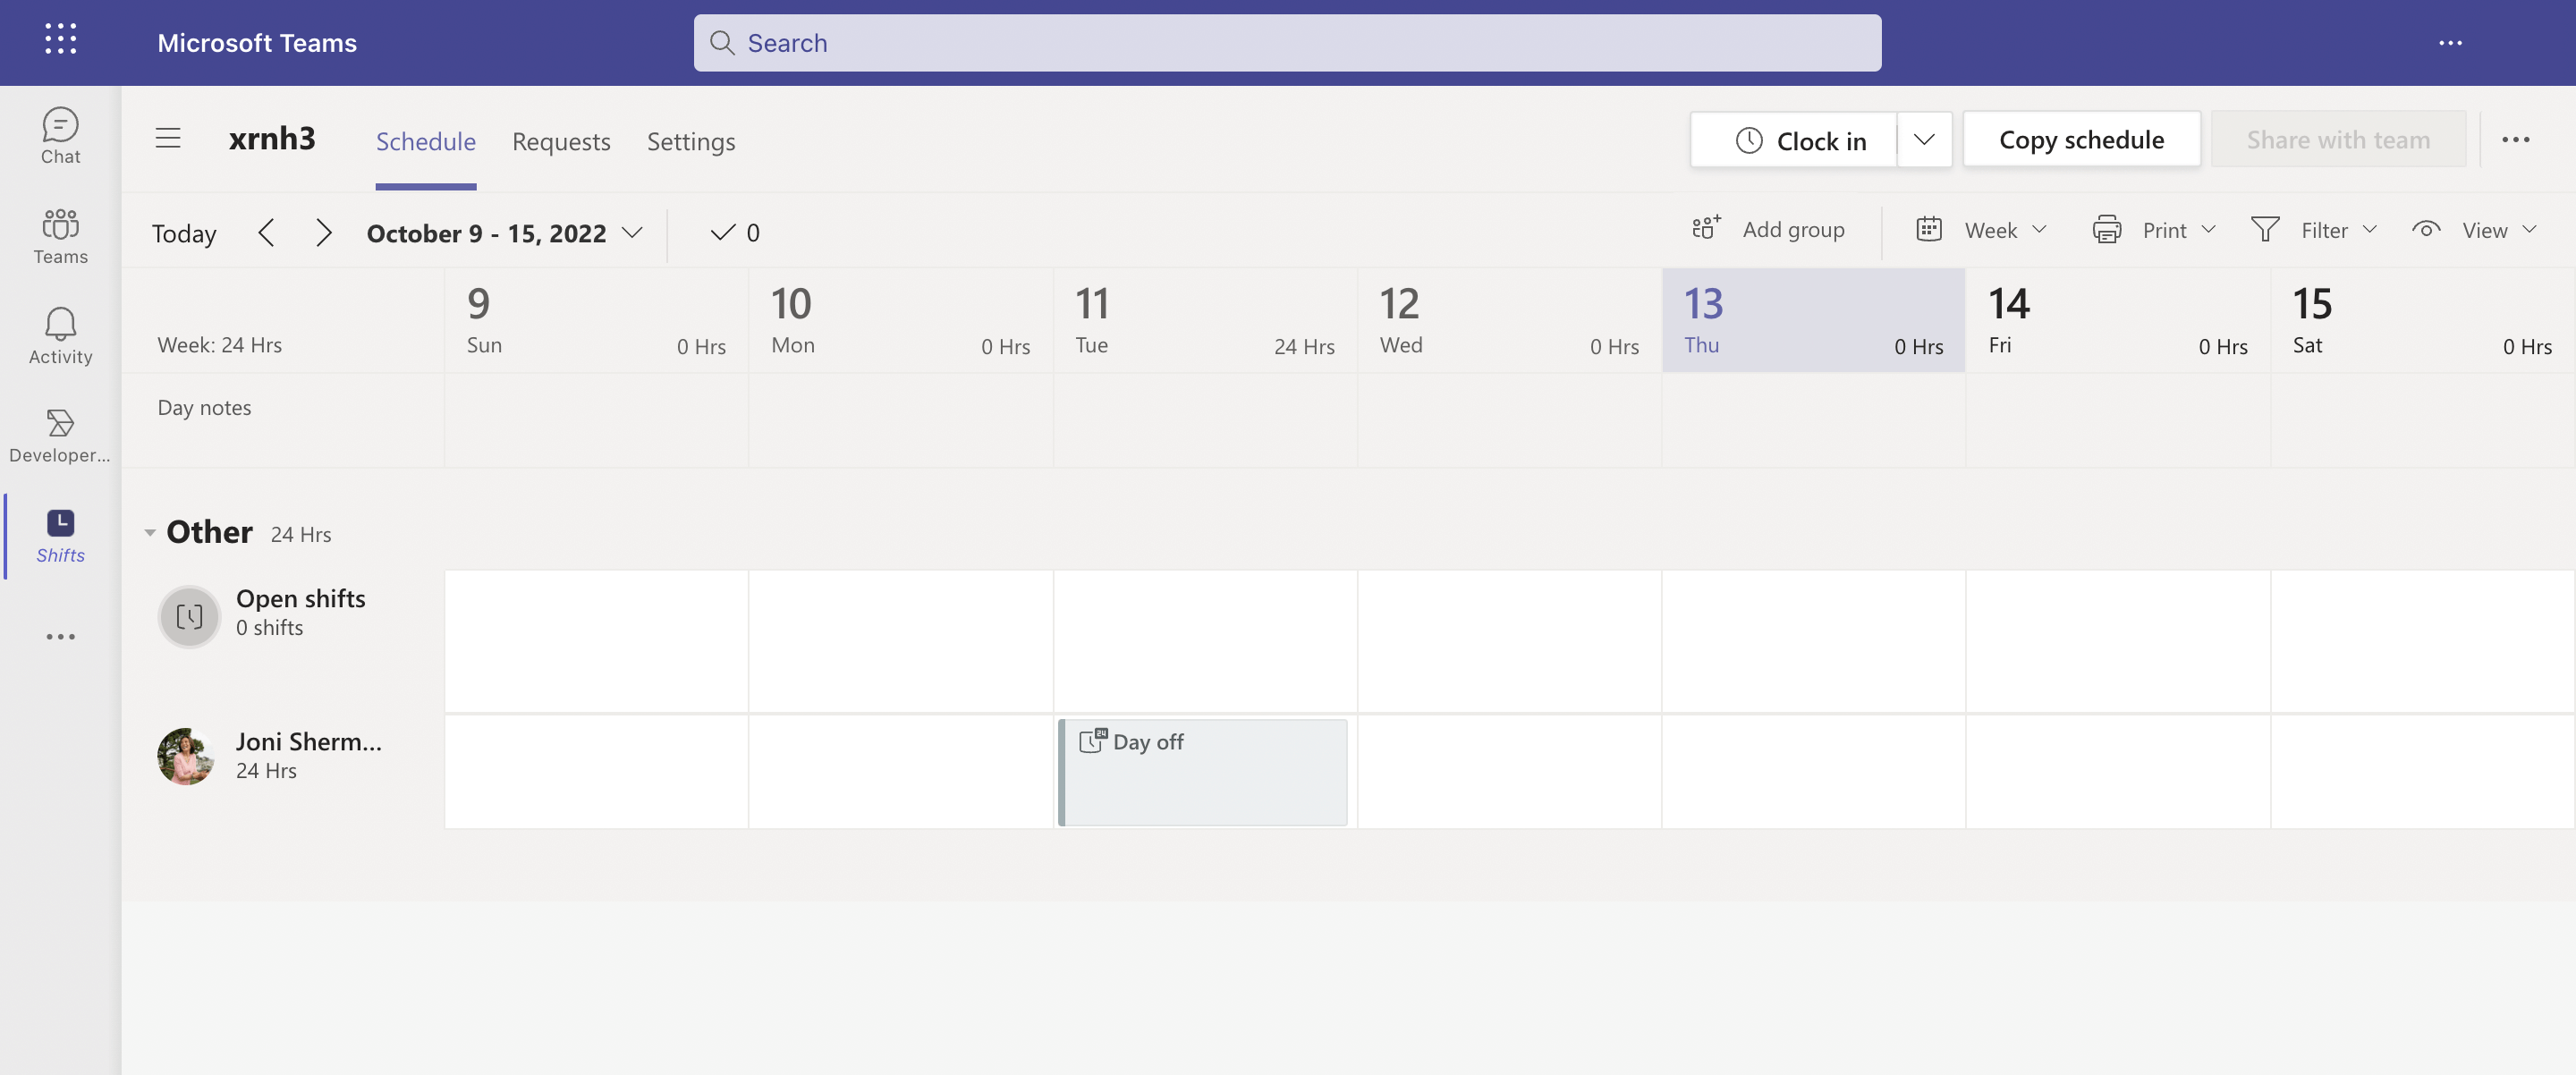Click Add group label
This screenshot has height=1075, width=2576.
click(1793, 229)
